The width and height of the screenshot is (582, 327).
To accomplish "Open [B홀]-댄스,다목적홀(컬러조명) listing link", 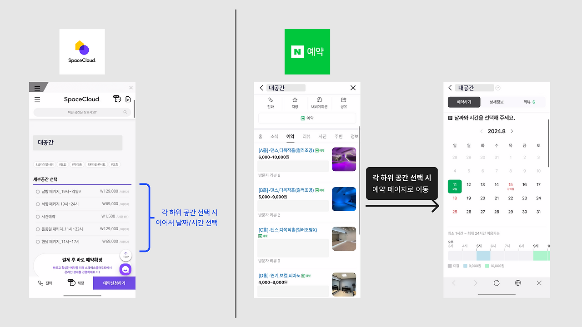I will point(286,190).
